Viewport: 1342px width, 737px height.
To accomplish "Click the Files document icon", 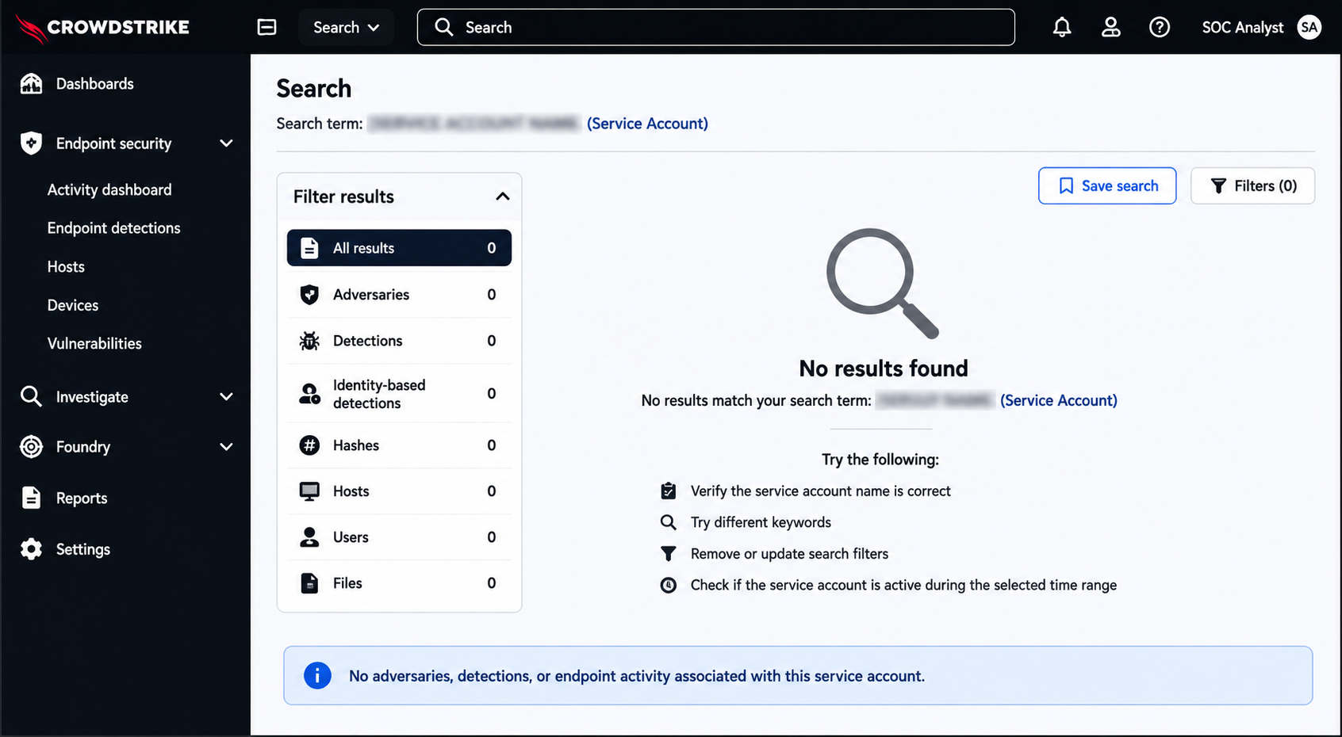I will pos(309,583).
